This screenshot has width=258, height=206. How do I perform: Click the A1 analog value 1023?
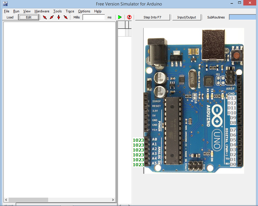point(138,145)
